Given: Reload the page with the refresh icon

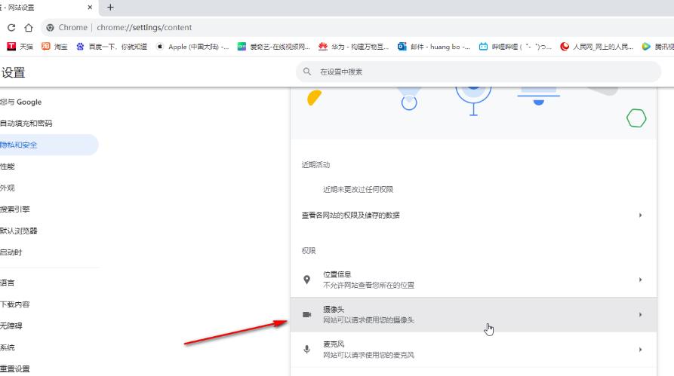Looking at the screenshot, I should pos(11,27).
